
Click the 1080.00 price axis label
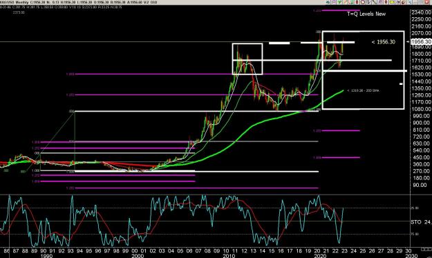pyautogui.click(x=421, y=109)
